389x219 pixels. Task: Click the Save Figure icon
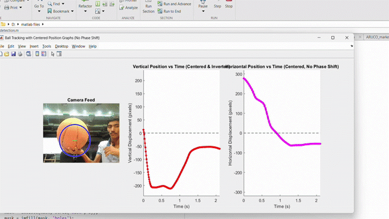13,54
